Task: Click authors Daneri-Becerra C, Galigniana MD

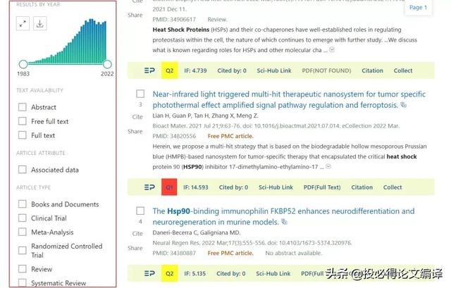Action: [197, 232]
